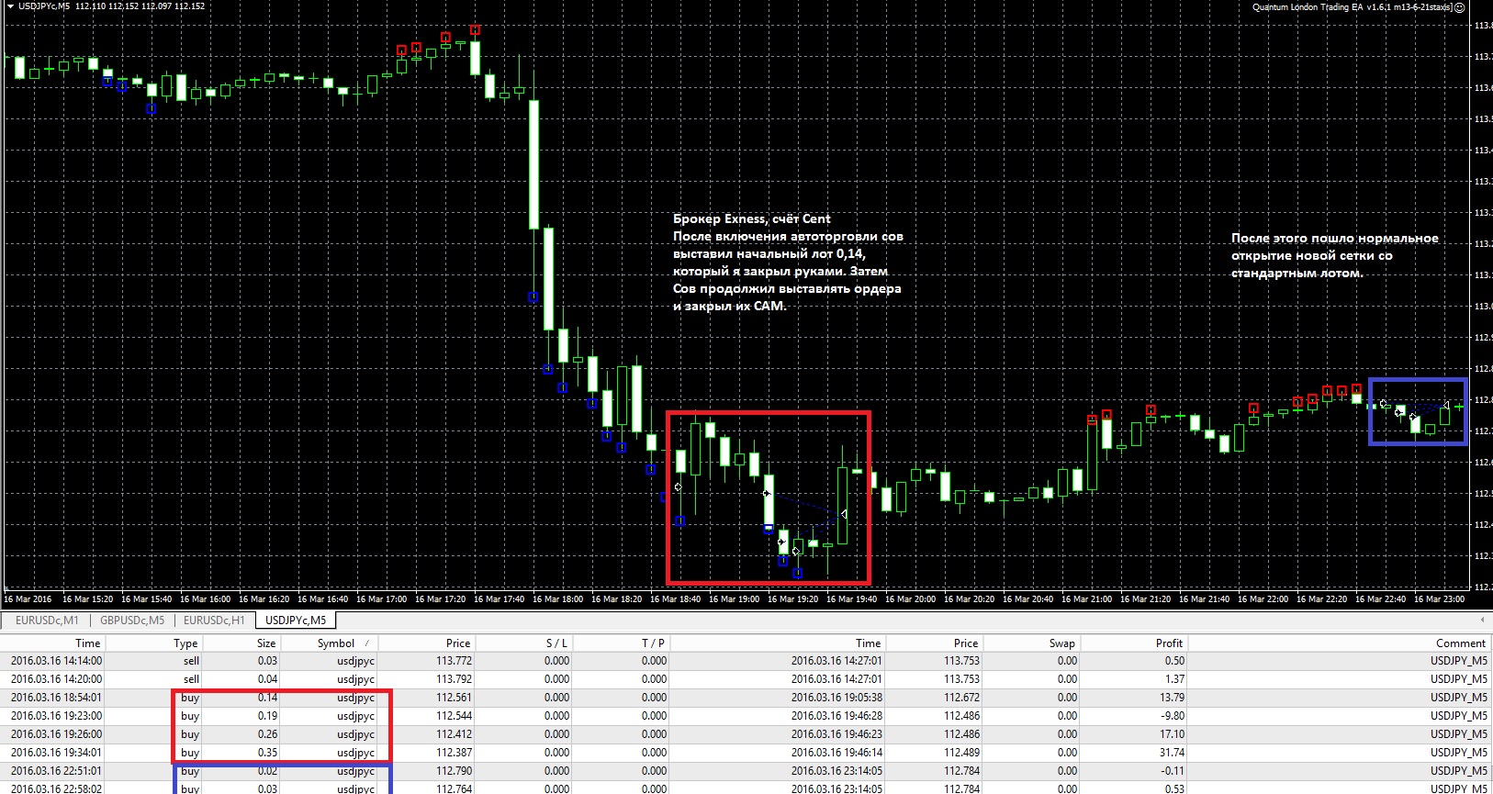The width and height of the screenshot is (1493, 794).
Task: Click open price 112.544
Action: click(x=454, y=716)
